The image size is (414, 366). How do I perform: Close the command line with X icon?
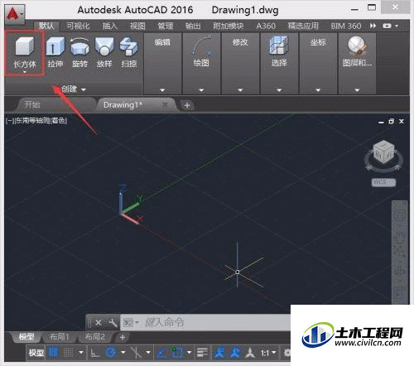(x=99, y=322)
